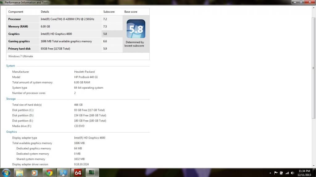316x177 pixels.
Task: Click the scrollbar up arrow
Action: (x=314, y=8)
